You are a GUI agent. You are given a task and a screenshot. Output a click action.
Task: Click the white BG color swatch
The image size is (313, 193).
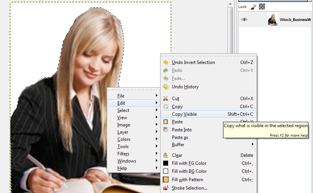165,171
